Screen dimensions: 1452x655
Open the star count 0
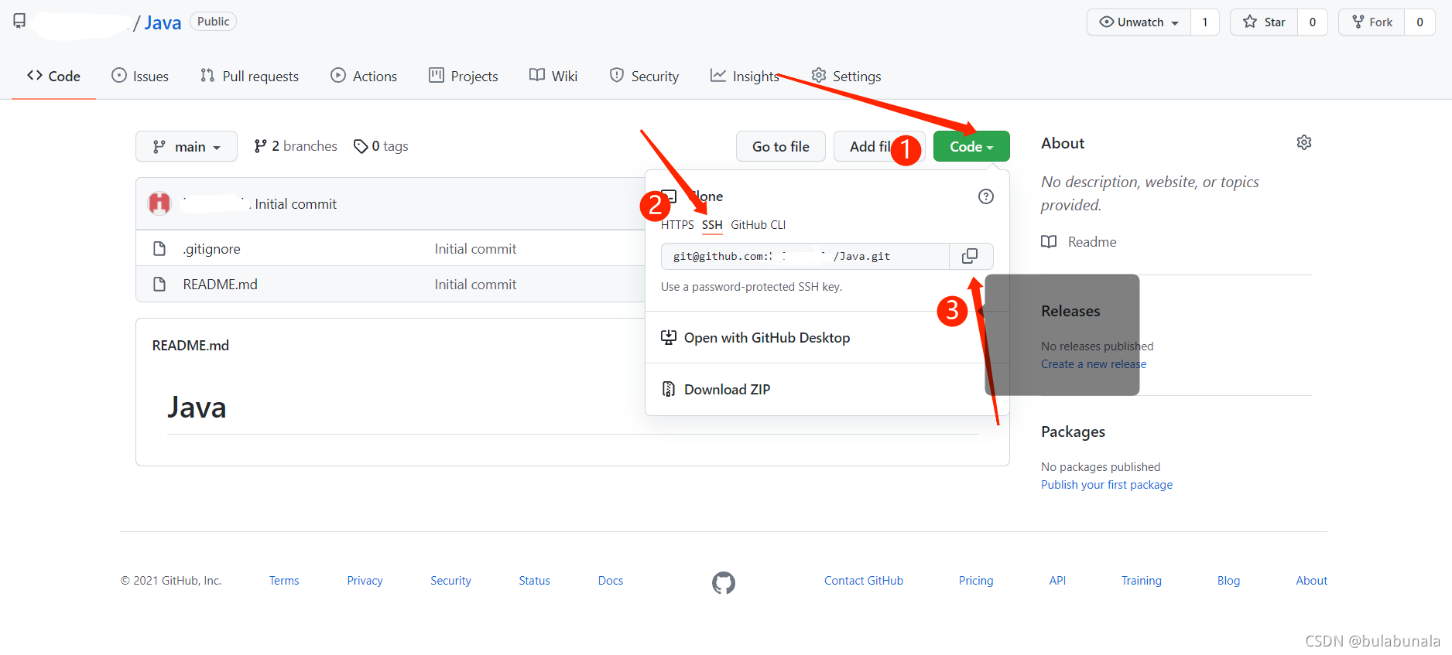[x=1312, y=22]
